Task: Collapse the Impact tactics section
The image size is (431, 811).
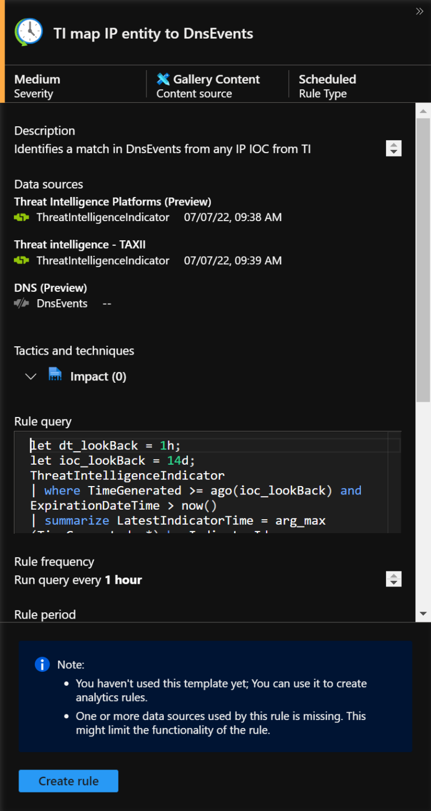Action: [x=31, y=376]
